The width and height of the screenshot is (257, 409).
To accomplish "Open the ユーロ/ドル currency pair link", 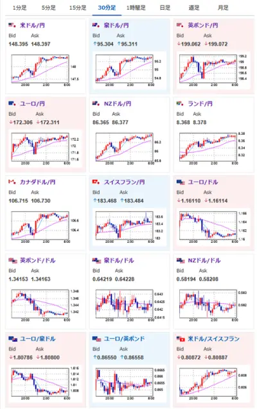I will [203, 182].
